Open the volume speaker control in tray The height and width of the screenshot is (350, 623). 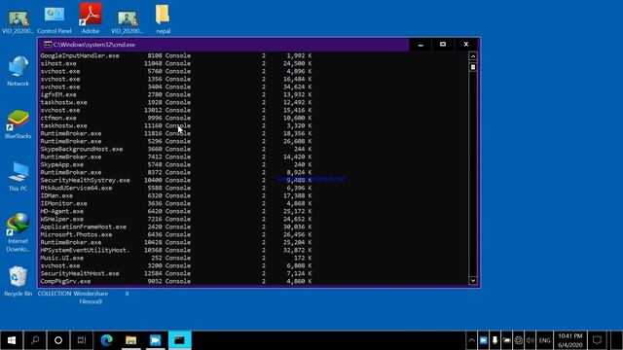pyautogui.click(x=530, y=340)
